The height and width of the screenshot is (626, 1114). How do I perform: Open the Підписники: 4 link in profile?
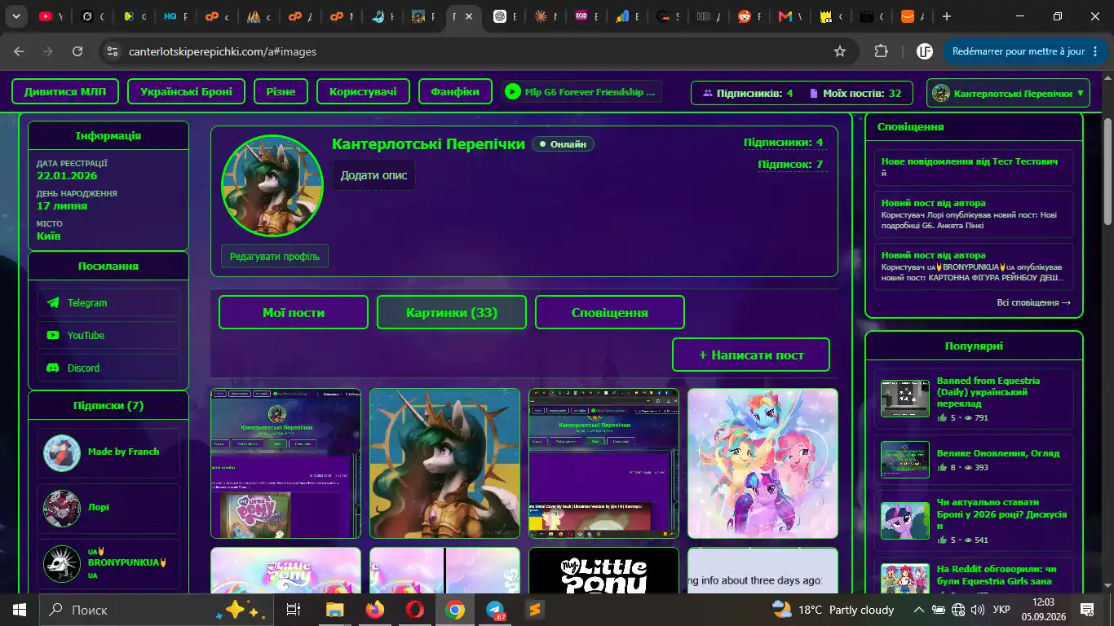[x=783, y=143]
